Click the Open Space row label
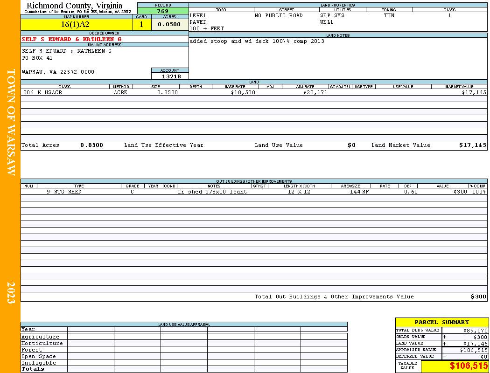This screenshot has width=490, height=373. pos(38,357)
